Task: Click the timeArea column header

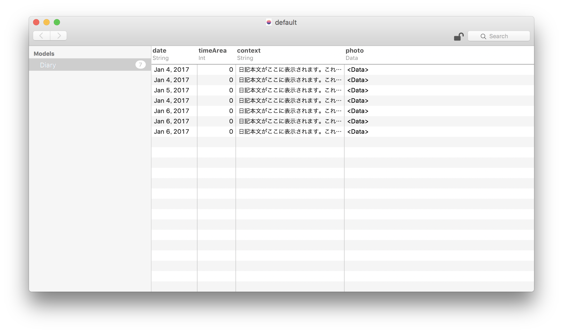Action: coord(212,51)
